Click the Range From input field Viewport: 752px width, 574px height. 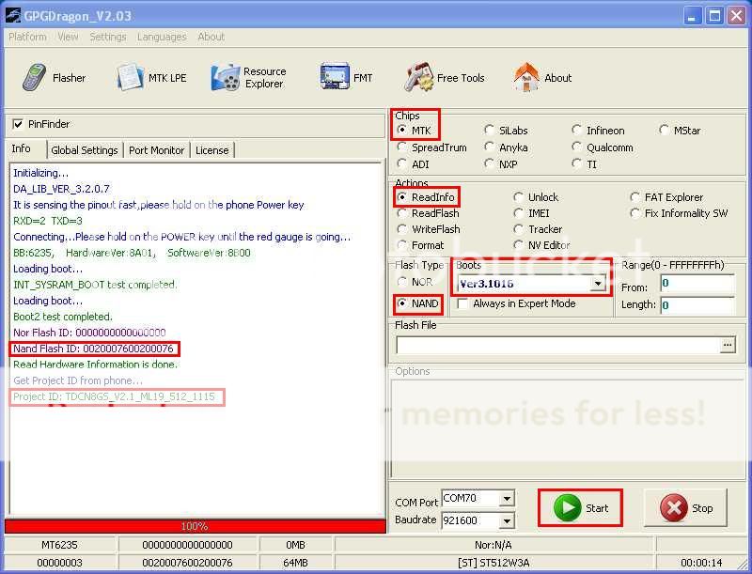click(x=697, y=284)
